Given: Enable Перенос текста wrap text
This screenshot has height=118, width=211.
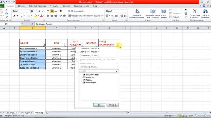Looking at the screenshot, I should coord(76,11).
